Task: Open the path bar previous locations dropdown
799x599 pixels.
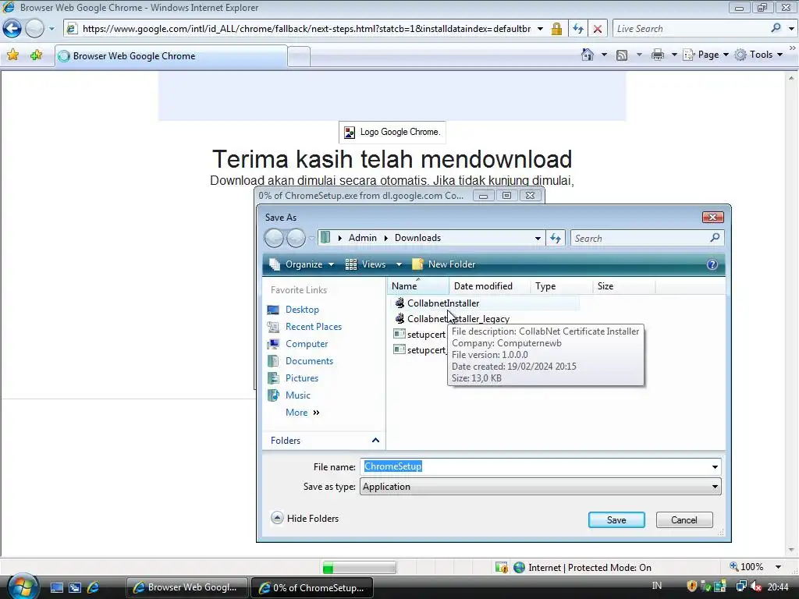Action: pyautogui.click(x=538, y=238)
